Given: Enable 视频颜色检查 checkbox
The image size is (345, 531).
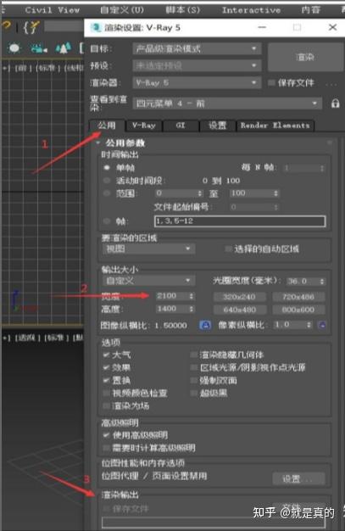Looking at the screenshot, I should (106, 394).
